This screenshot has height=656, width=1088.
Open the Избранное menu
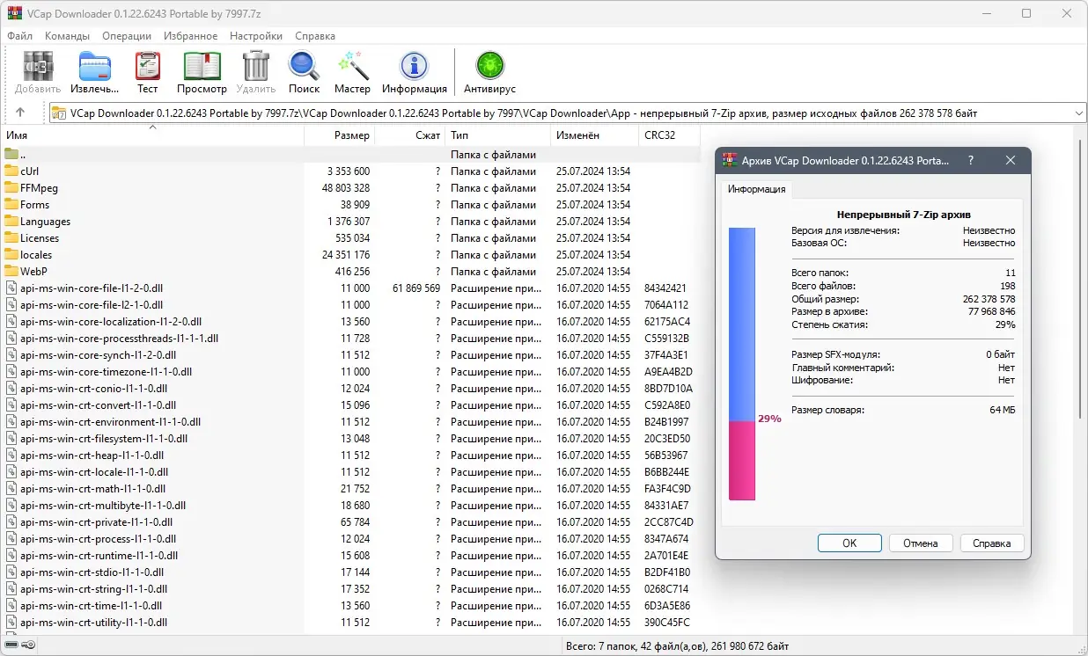tap(190, 36)
